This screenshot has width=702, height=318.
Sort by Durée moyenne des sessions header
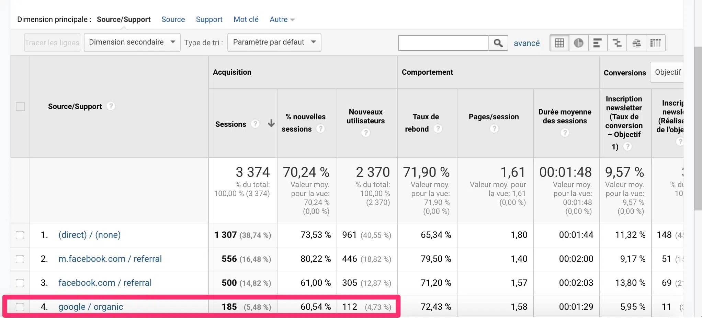pos(565,116)
